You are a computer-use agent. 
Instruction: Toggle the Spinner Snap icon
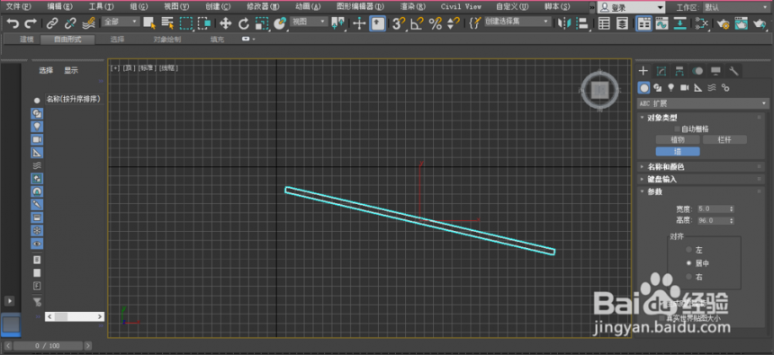point(453,23)
